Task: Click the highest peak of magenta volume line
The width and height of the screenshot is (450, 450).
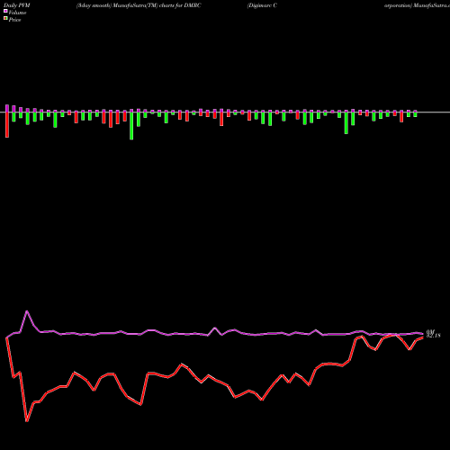Action: [27, 311]
